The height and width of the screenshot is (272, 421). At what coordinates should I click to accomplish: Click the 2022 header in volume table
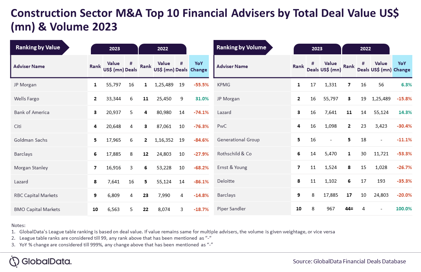(366, 49)
